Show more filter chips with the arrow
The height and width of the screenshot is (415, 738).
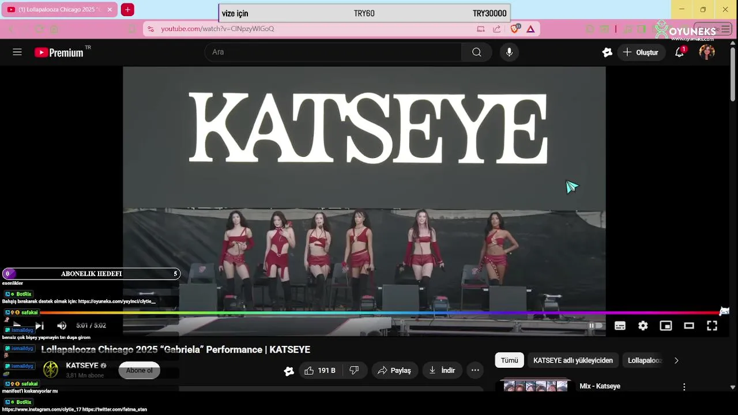(x=676, y=360)
